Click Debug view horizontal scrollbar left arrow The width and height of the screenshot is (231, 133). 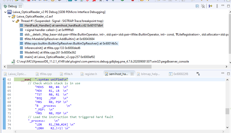coord(5,67)
